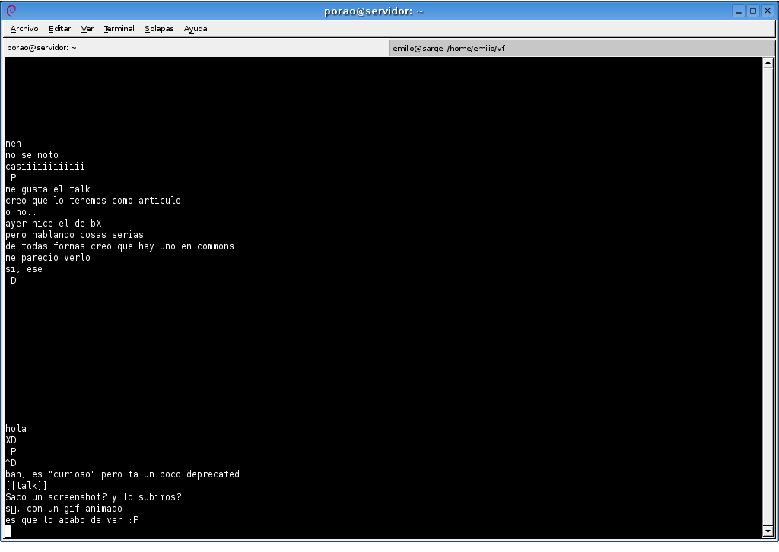Click the "[[talk]]" line in the lower pane
779x552 pixels.
tap(27, 486)
